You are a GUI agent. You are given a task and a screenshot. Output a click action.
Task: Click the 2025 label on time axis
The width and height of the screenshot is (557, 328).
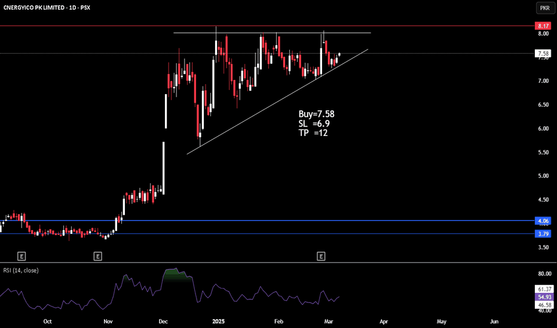pos(219,321)
